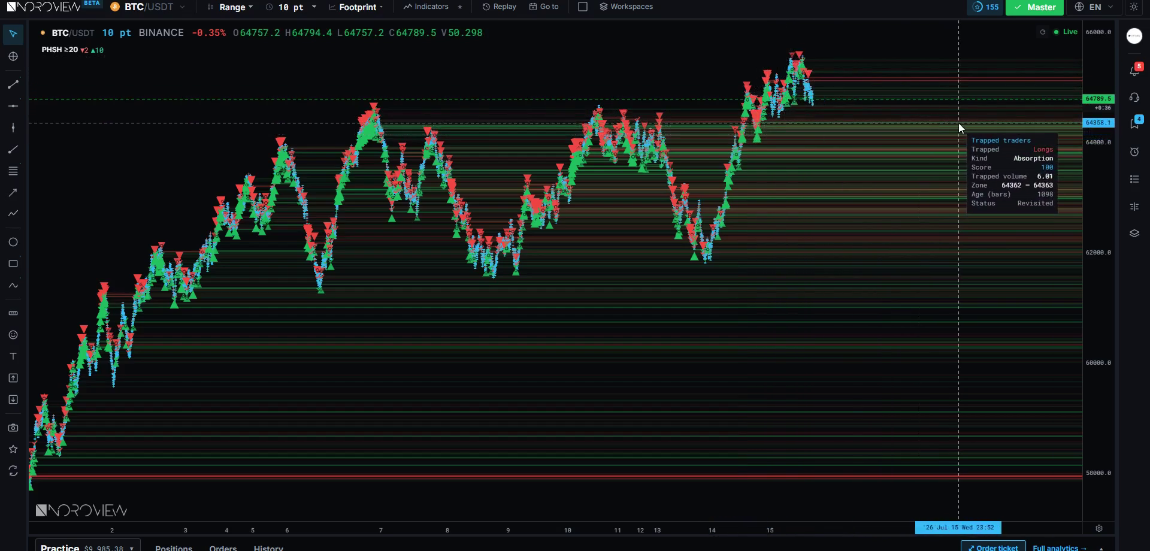
Task: Select the ellipse shape tool
Action: click(x=13, y=242)
